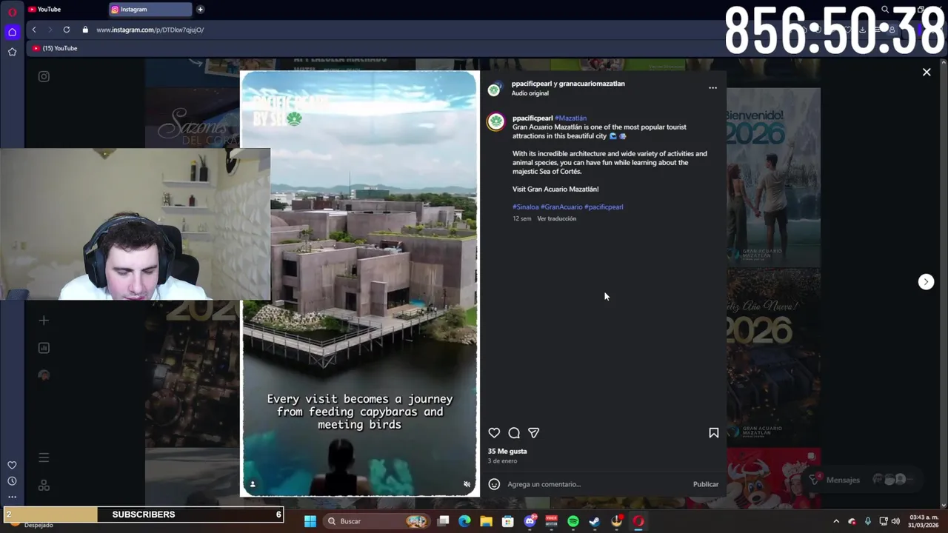Open Opera bookmarks star sidebar icon
The image size is (948, 533).
point(12,52)
